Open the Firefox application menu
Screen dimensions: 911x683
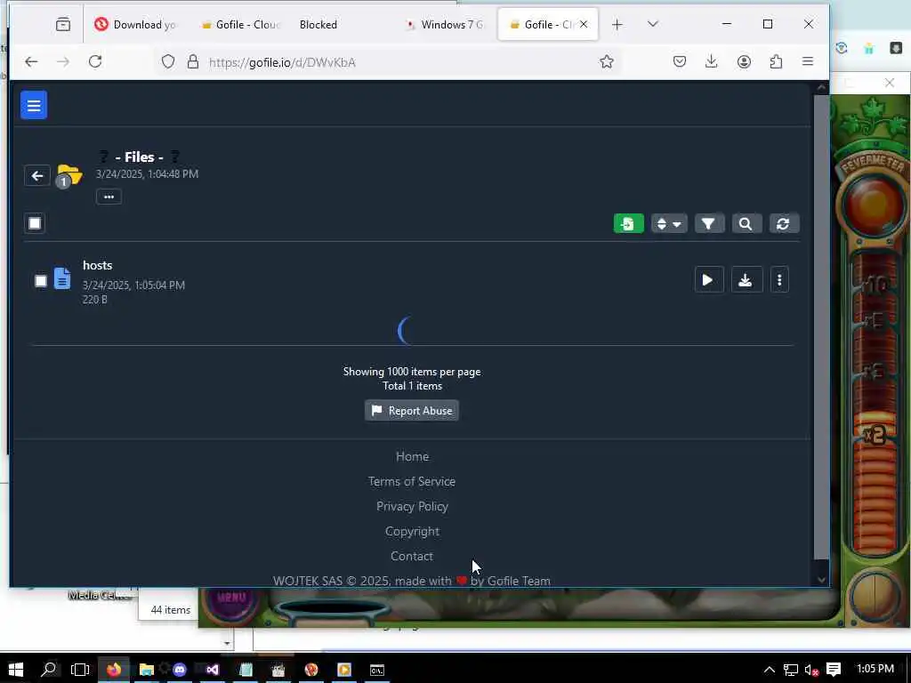point(808,61)
